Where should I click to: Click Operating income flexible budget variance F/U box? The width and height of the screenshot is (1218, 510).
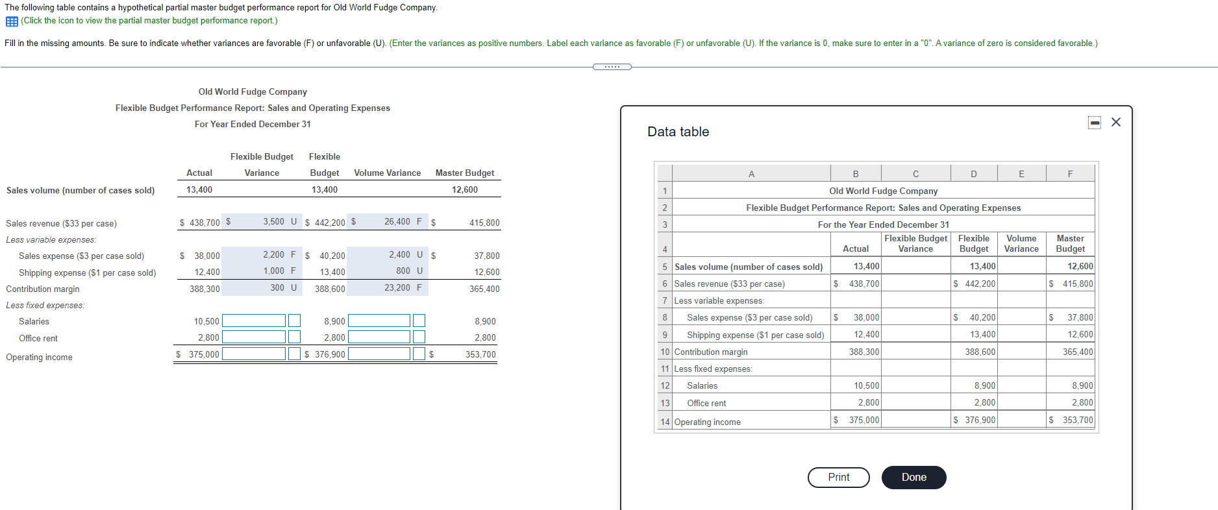294,354
